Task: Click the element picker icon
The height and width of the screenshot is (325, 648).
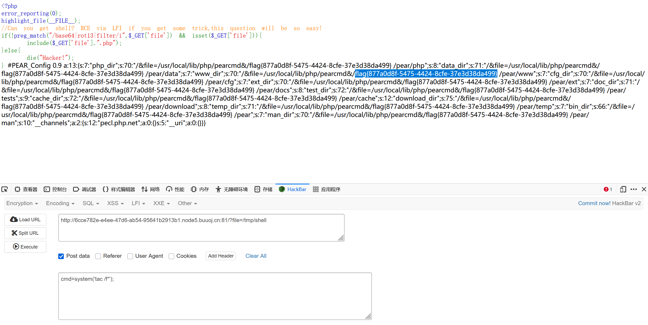Action: [4, 189]
